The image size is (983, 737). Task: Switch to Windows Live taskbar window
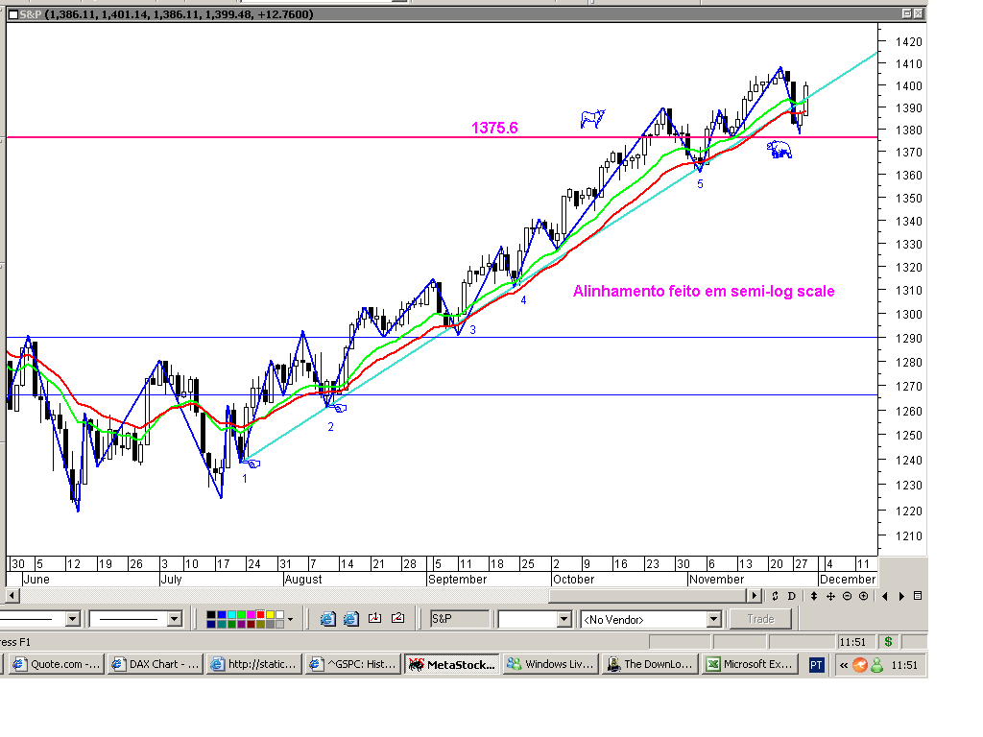pyautogui.click(x=550, y=664)
